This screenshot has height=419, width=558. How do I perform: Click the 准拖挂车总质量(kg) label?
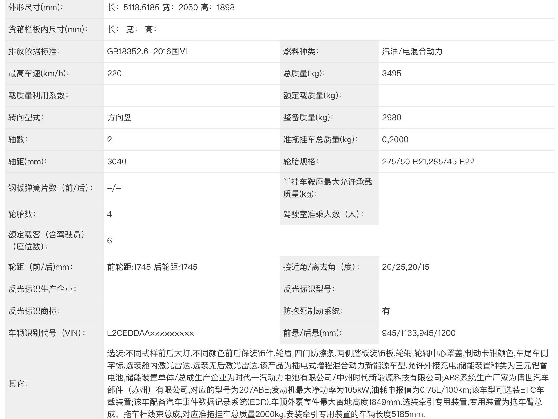pyautogui.click(x=320, y=140)
